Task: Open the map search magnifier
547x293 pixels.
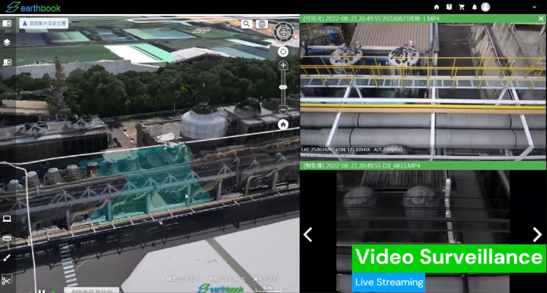Action: click(x=246, y=24)
